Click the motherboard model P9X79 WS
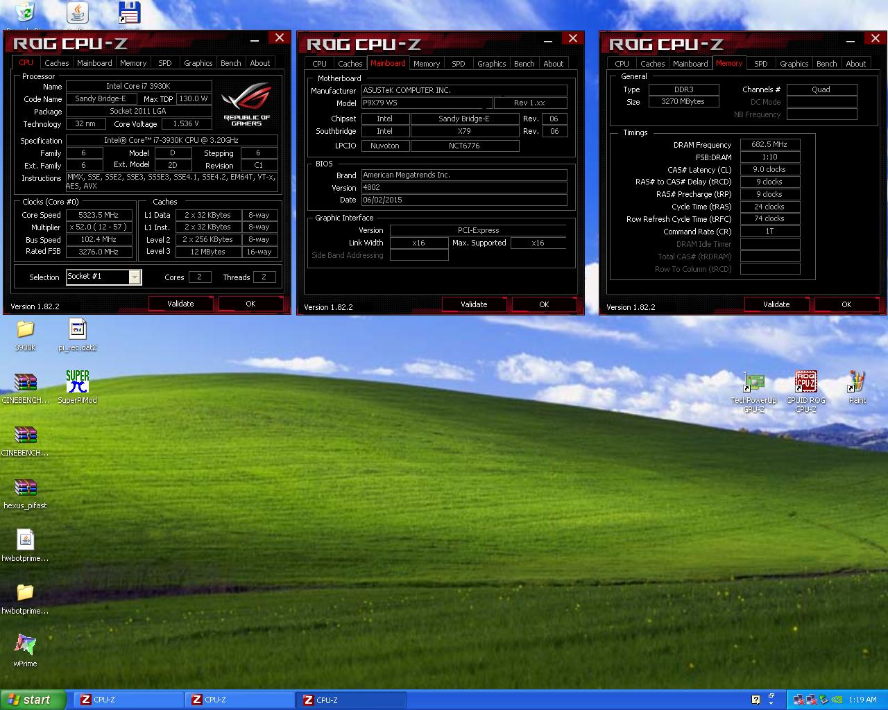This screenshot has width=888, height=710. point(427,103)
